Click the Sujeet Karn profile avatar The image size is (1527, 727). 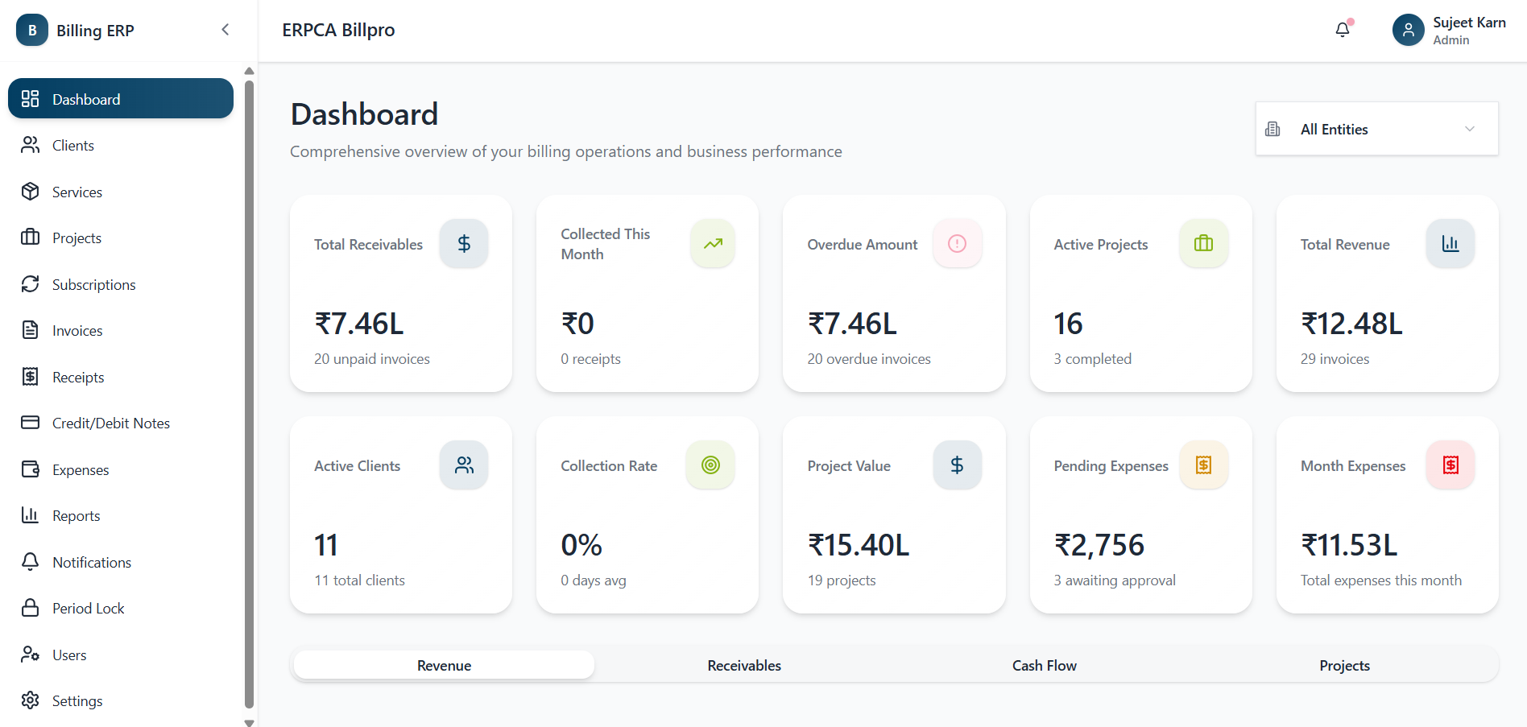pos(1408,29)
